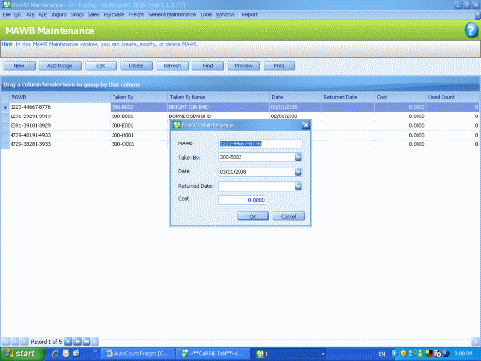481x361 pixels.
Task: Open the Windows Start menu
Action: pyautogui.click(x=22, y=353)
